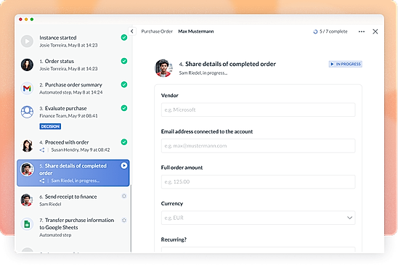Click in-progress play icon on highlighted step
The image size is (398, 267).
(x=124, y=165)
